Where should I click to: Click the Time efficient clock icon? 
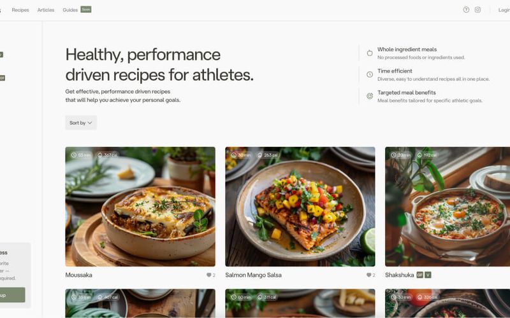370,74
